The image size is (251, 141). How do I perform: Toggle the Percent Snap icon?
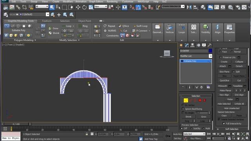(144, 7)
